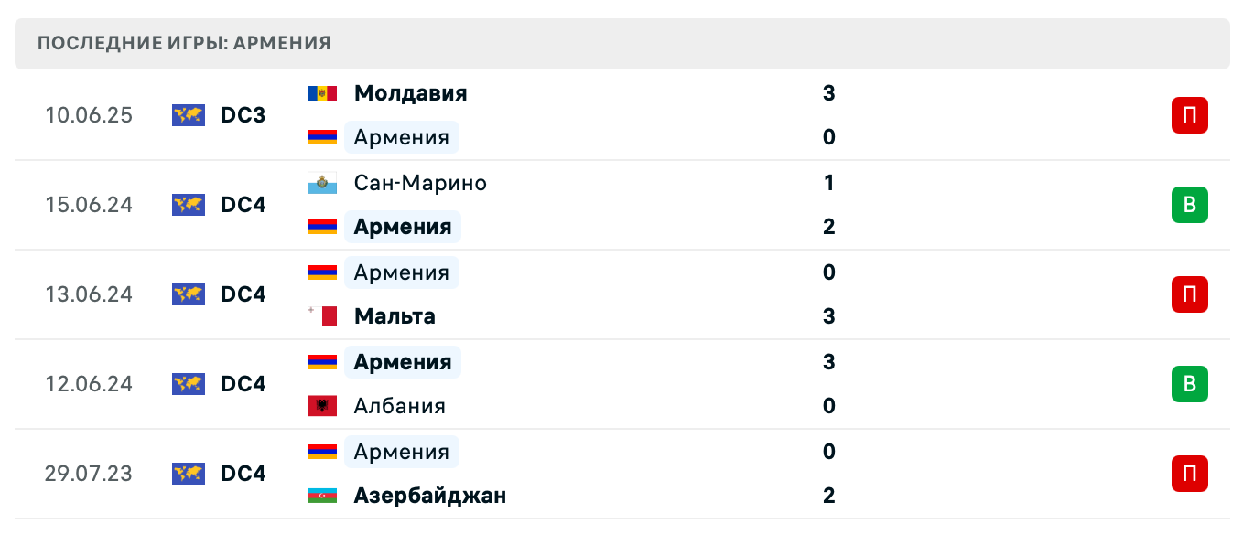
Task: Open the DC3 tournament icon
Action: (x=188, y=115)
